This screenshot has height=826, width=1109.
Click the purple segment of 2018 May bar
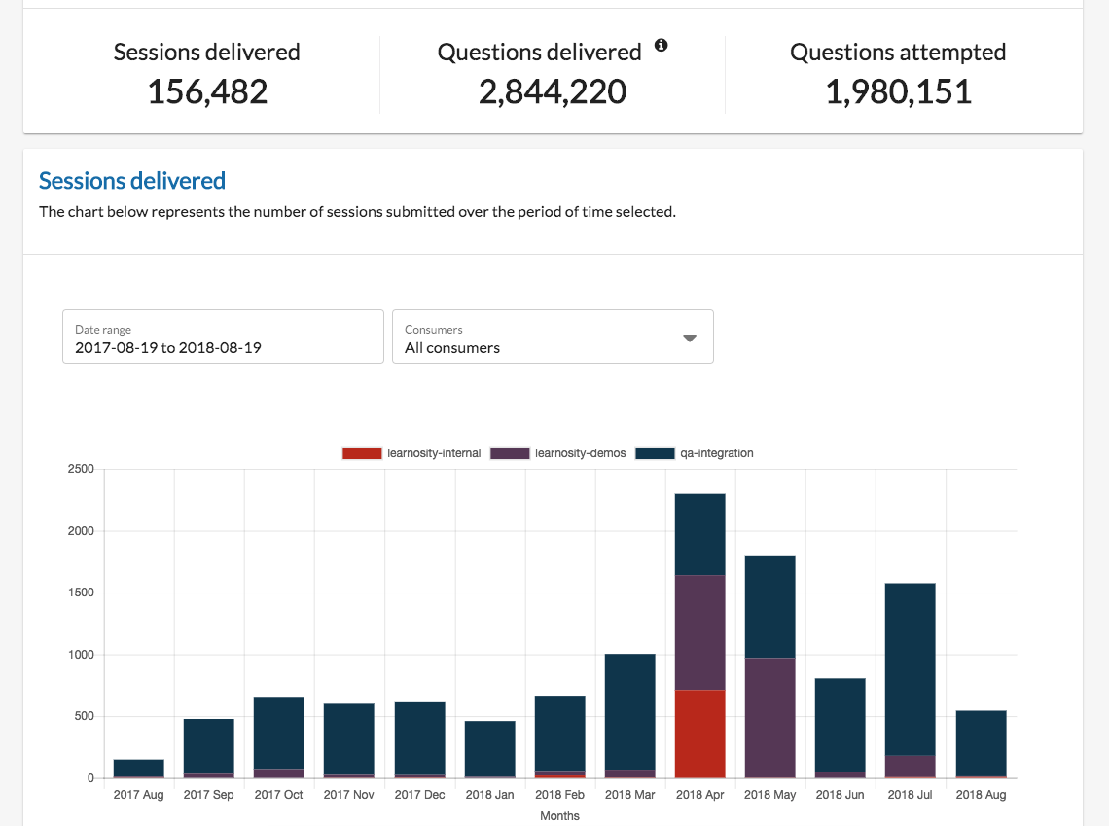click(x=769, y=718)
